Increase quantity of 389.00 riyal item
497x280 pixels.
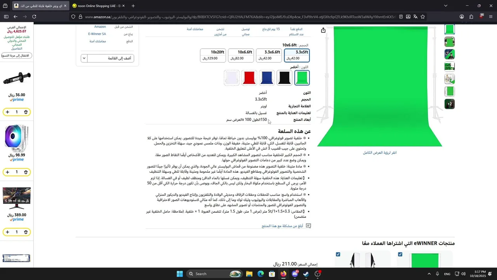pos(7,232)
